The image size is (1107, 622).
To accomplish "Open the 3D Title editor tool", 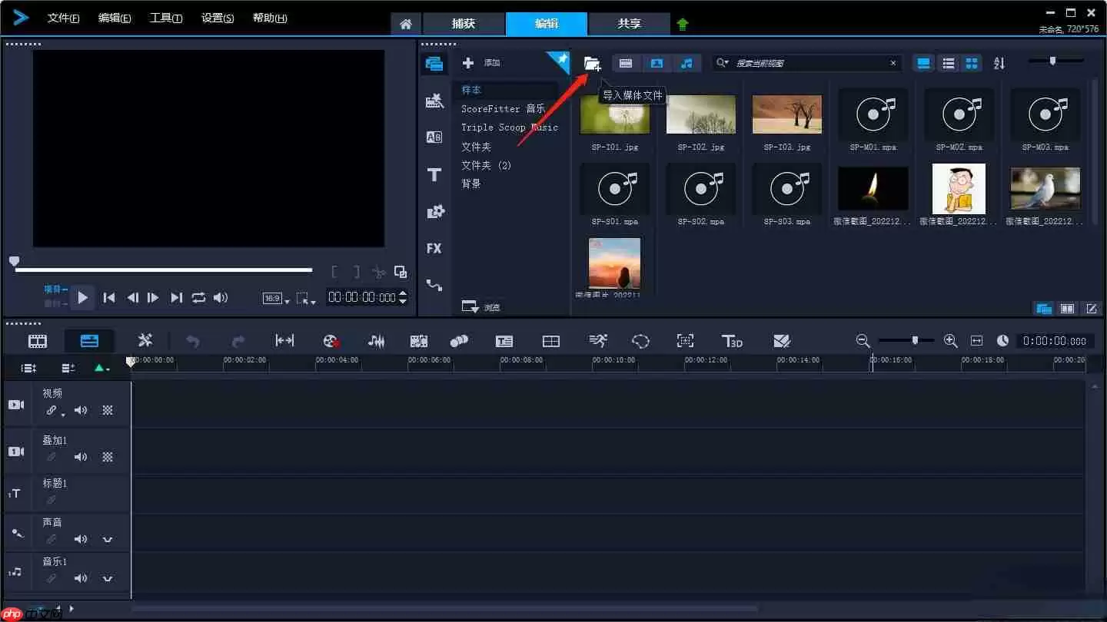I will (732, 341).
